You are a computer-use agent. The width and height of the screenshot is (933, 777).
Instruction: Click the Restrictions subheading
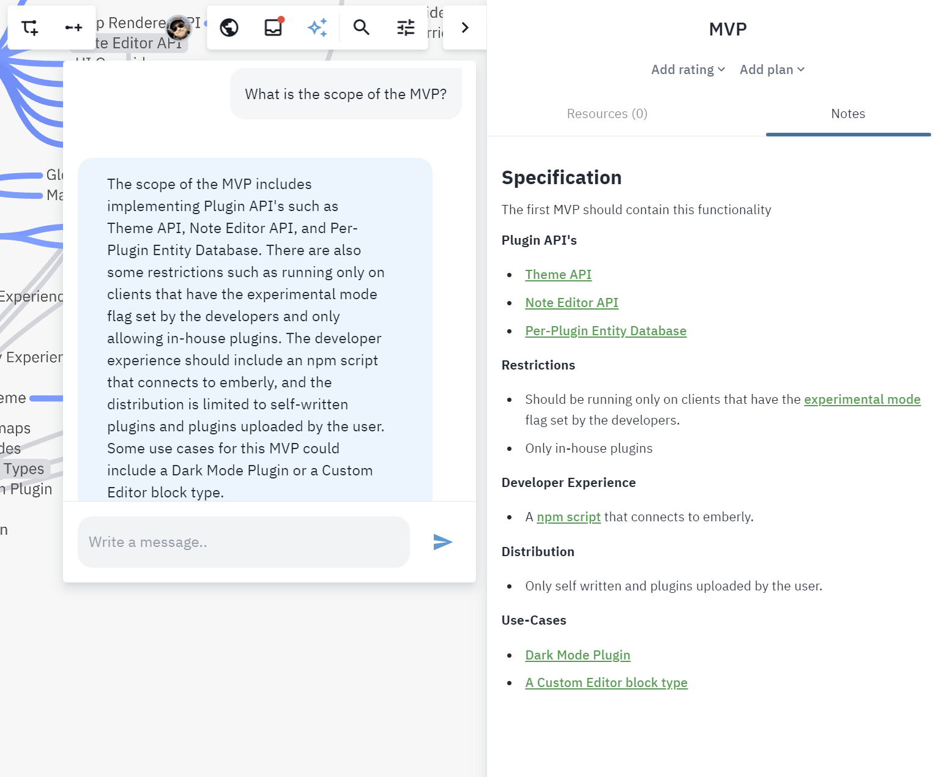tap(538, 365)
